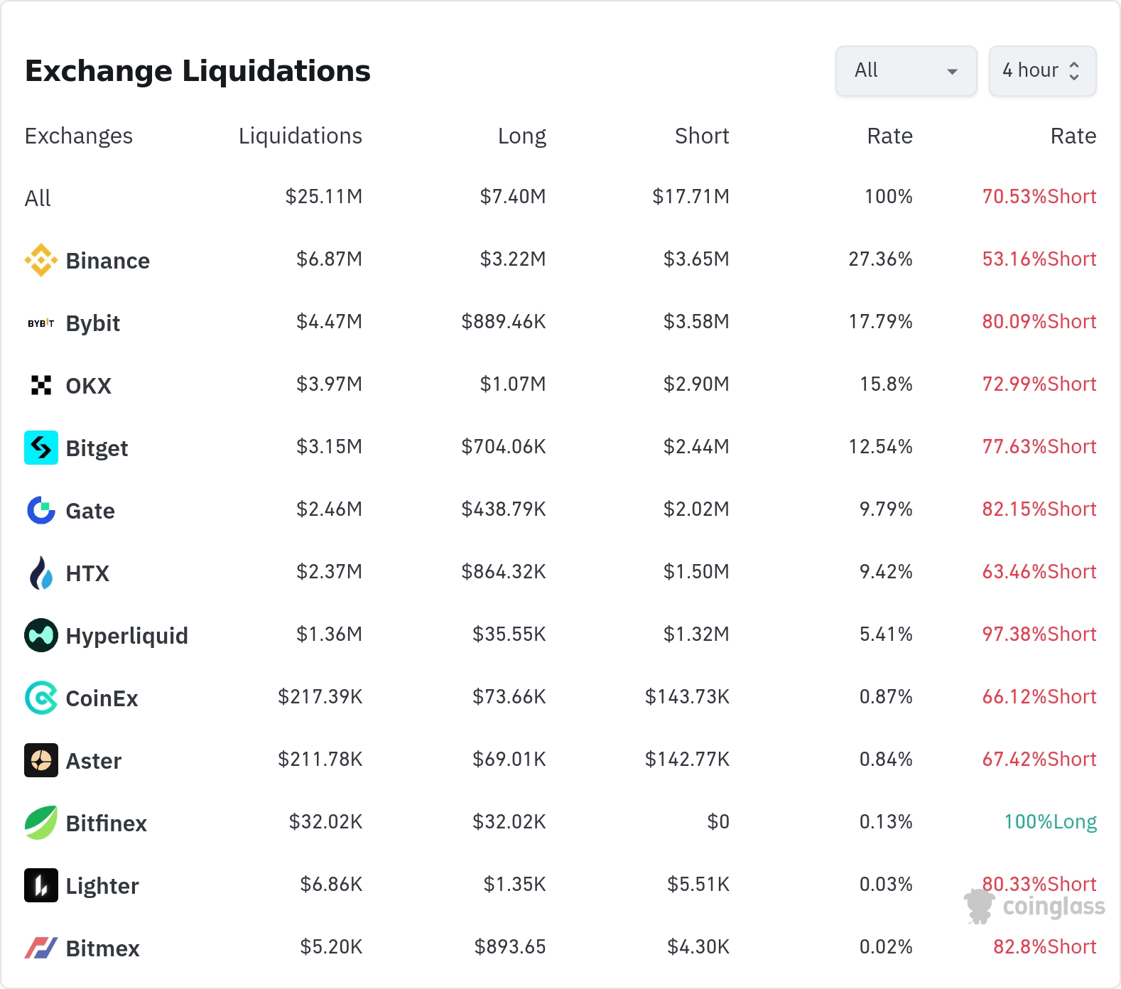Click the OKX logo icon
This screenshot has height=989, width=1121.
tap(41, 385)
